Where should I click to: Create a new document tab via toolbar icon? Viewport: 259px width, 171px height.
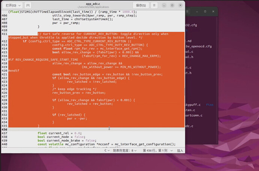(28, 6)
